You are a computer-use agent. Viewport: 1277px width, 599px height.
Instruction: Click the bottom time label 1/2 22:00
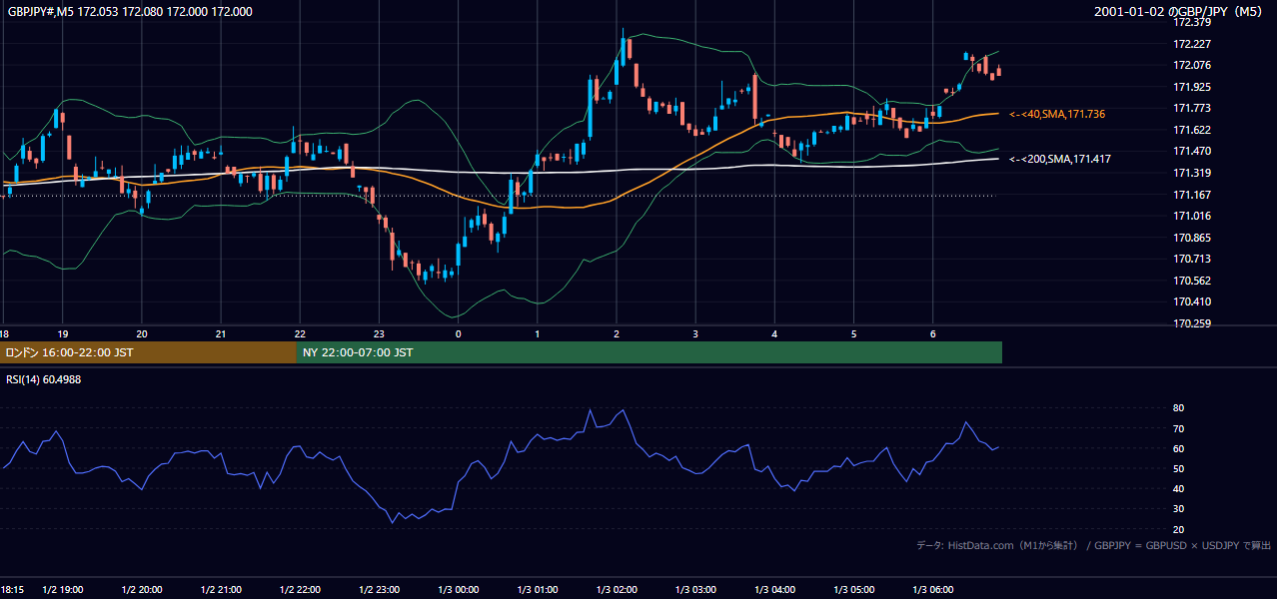pyautogui.click(x=300, y=590)
